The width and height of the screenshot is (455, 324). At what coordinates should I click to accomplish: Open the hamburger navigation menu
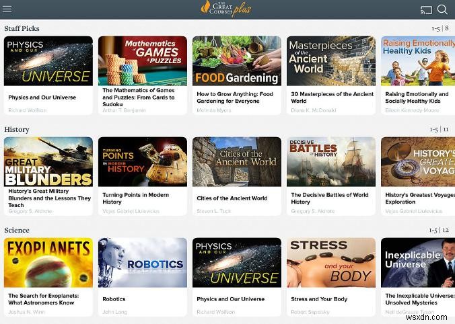click(7, 9)
